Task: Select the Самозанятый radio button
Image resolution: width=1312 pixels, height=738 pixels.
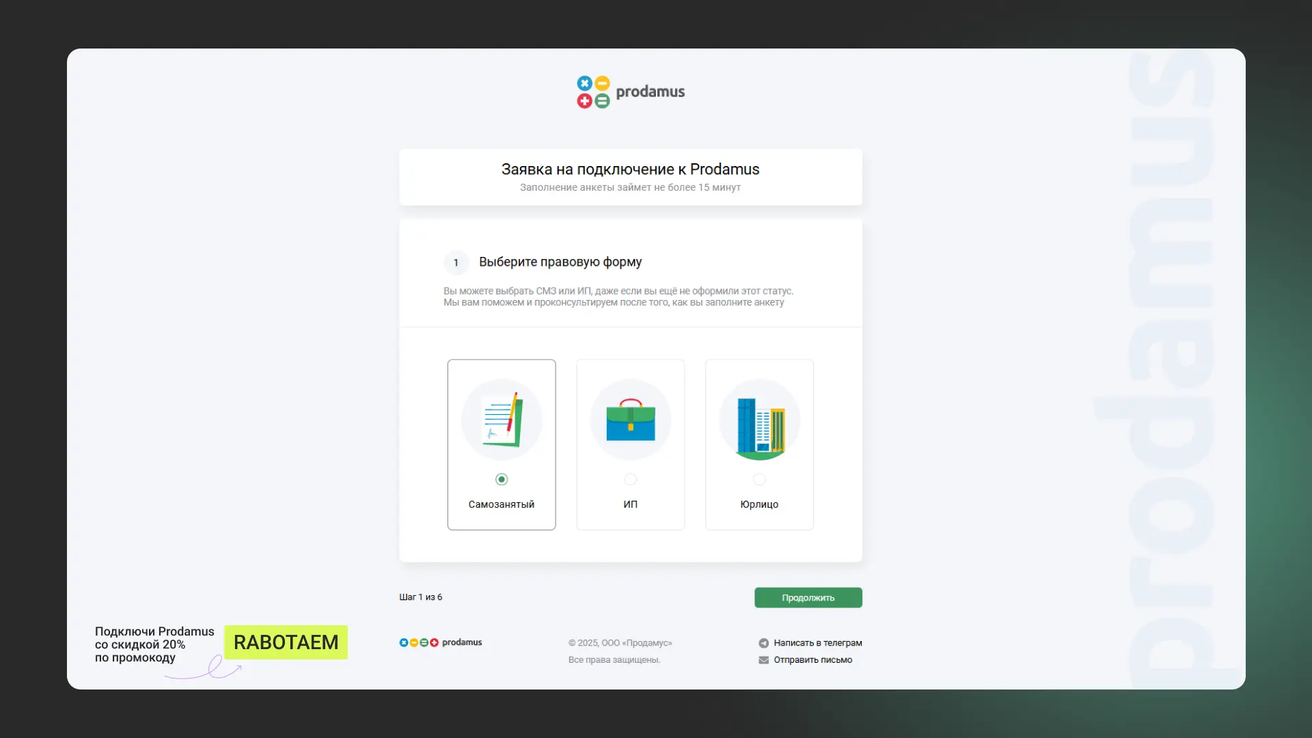Action: pos(502,479)
